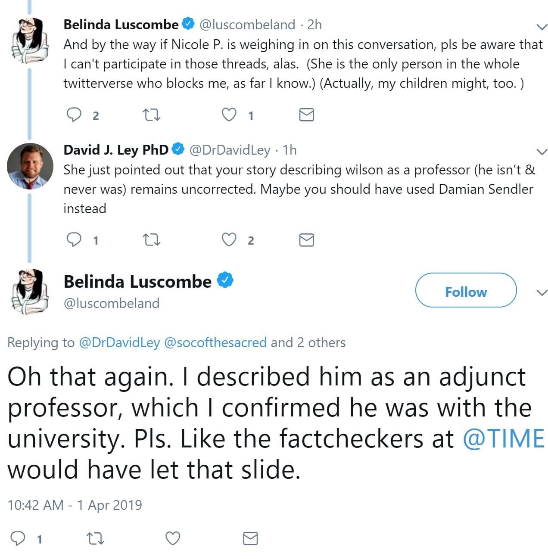Share David Ley's tweet by direct message
The height and width of the screenshot is (559, 548).
(x=306, y=239)
